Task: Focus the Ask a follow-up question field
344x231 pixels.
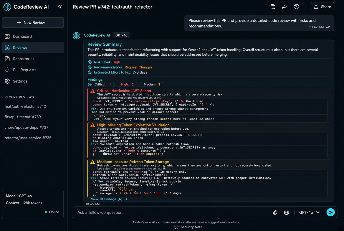Action: coord(171,212)
